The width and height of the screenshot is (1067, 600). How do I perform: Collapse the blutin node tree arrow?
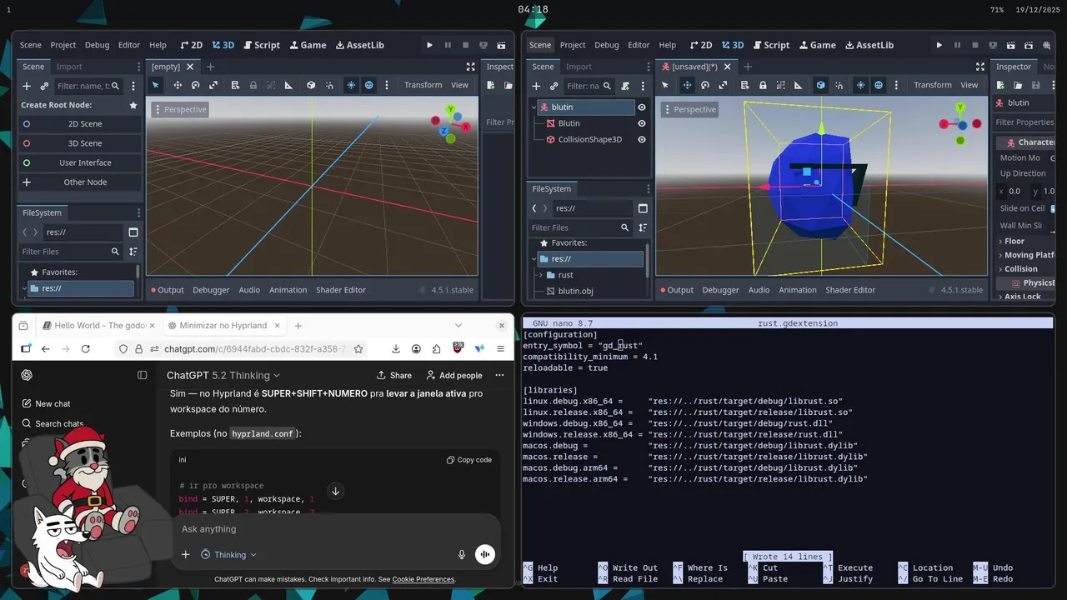pyautogui.click(x=534, y=107)
